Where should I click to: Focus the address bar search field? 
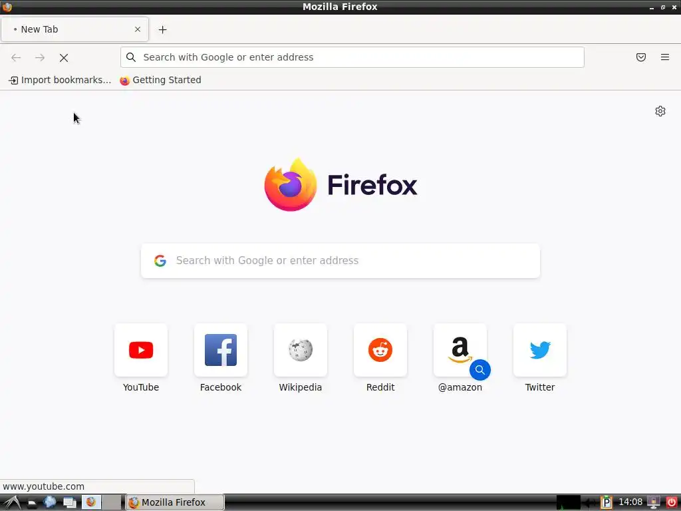[x=352, y=57]
